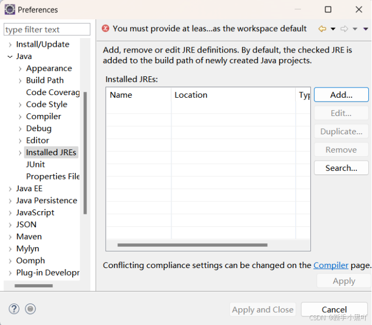Click the Cancel button
372x325 pixels.
[334, 309]
